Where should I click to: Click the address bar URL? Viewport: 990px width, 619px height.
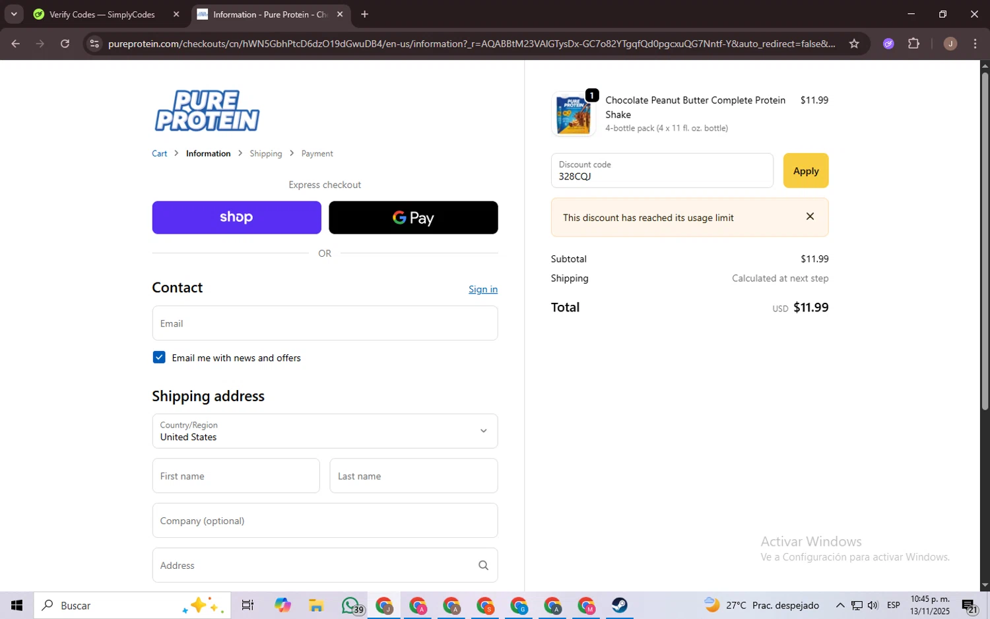click(x=471, y=44)
